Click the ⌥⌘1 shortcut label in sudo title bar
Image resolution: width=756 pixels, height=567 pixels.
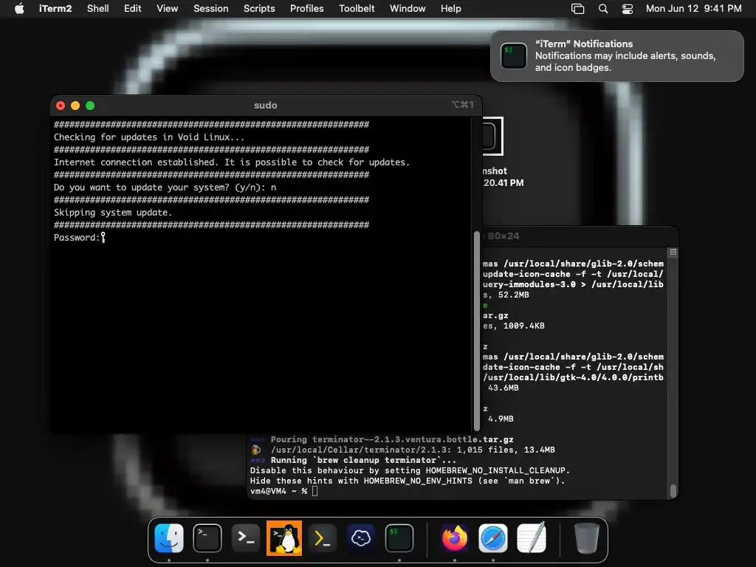(462, 105)
